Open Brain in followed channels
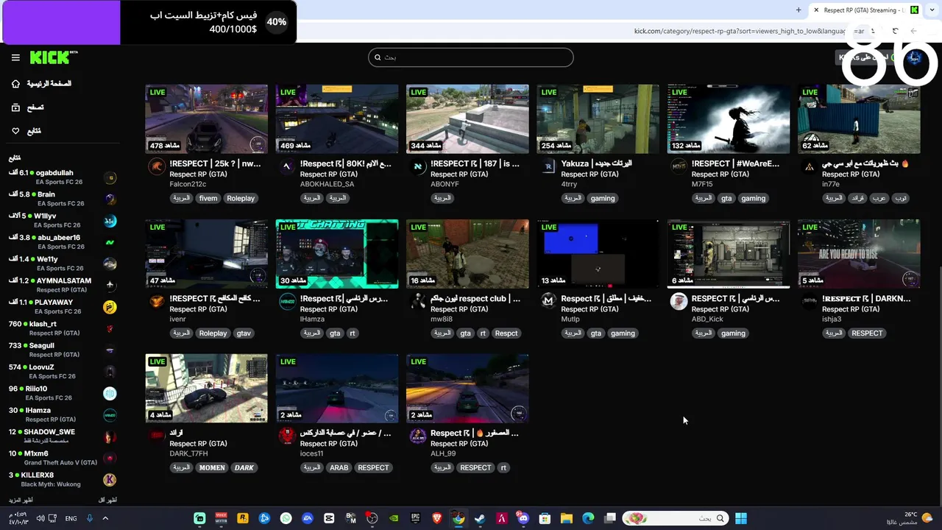Viewport: 942px width, 530px height. click(x=63, y=199)
